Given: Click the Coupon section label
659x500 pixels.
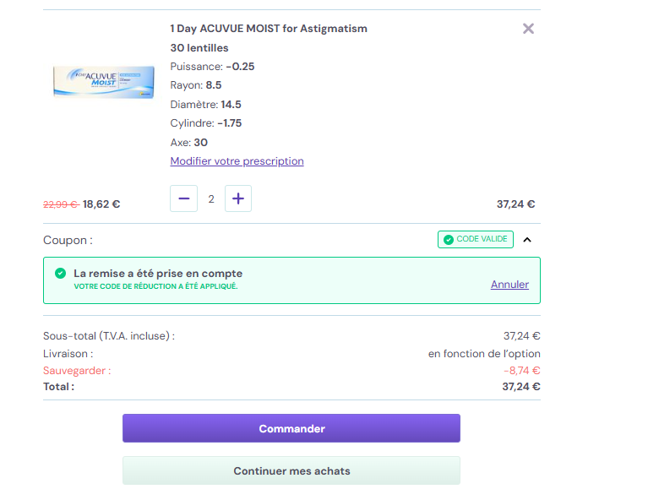Looking at the screenshot, I should pos(68,241).
